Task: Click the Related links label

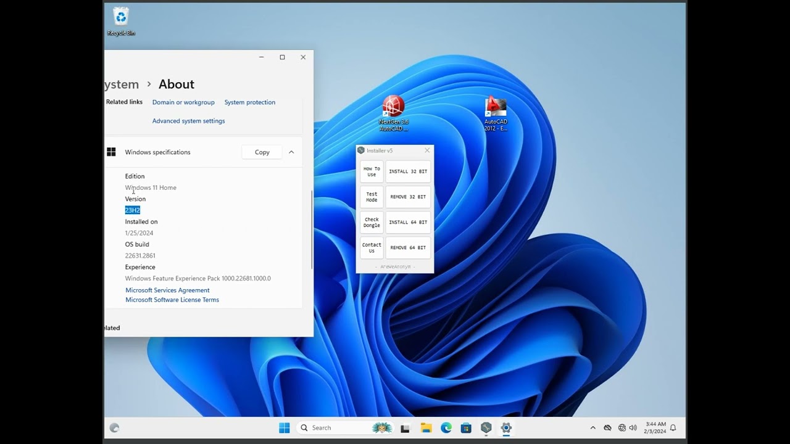Action: [124, 102]
